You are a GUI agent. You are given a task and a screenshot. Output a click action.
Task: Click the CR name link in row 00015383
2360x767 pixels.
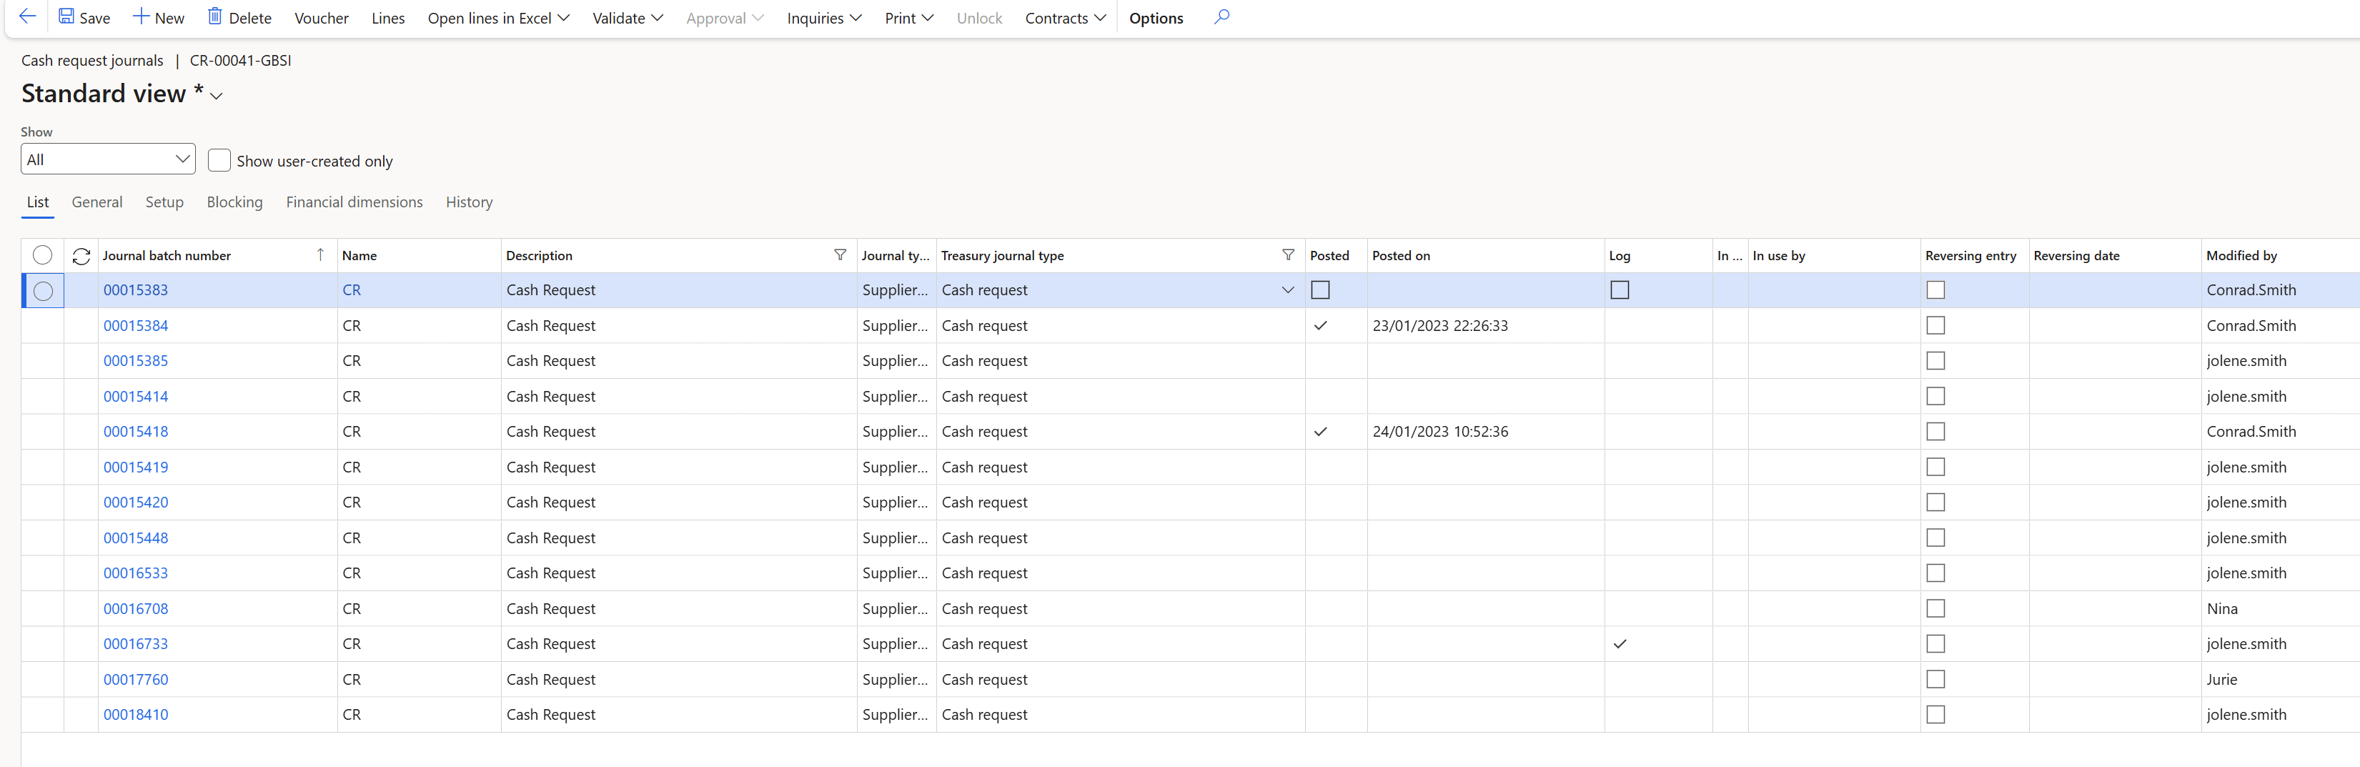(352, 290)
